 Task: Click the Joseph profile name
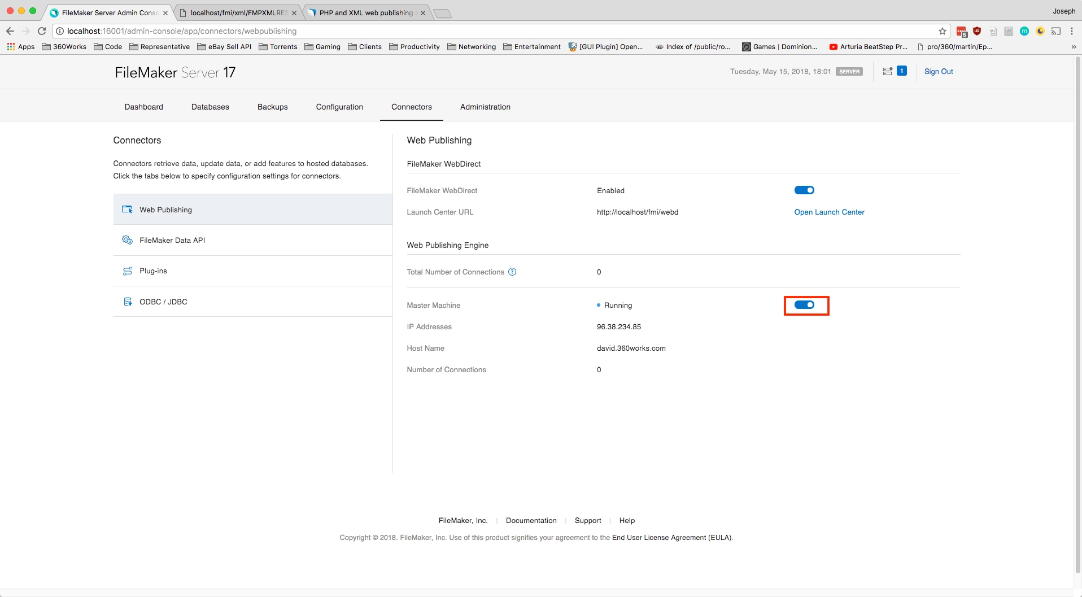1064,11
